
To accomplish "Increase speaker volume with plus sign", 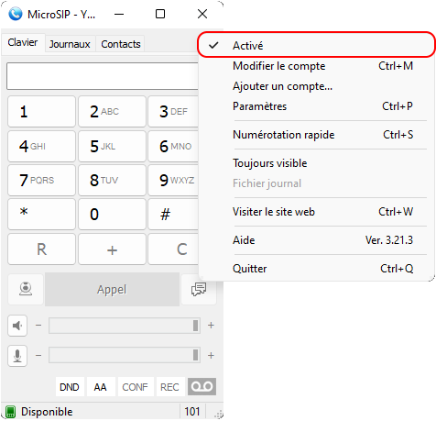I will (x=211, y=326).
